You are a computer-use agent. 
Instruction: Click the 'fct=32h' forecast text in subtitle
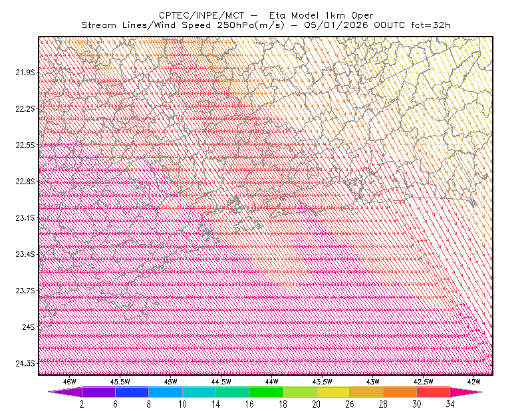pos(430,25)
